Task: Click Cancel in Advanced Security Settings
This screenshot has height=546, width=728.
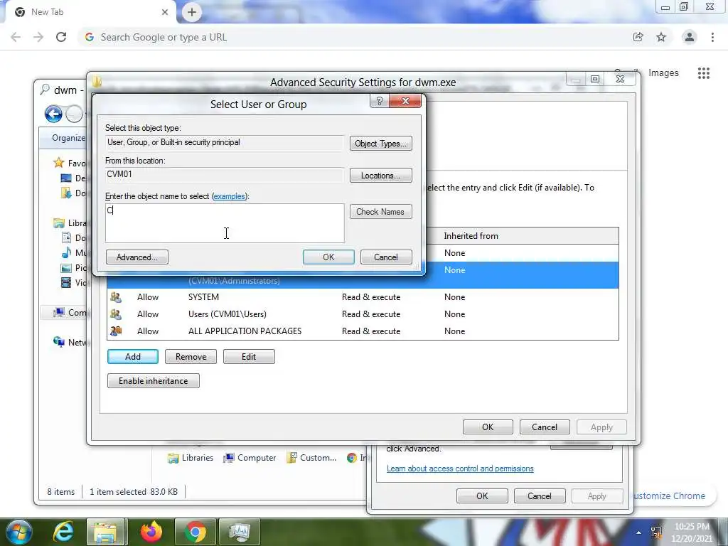Action: click(544, 427)
